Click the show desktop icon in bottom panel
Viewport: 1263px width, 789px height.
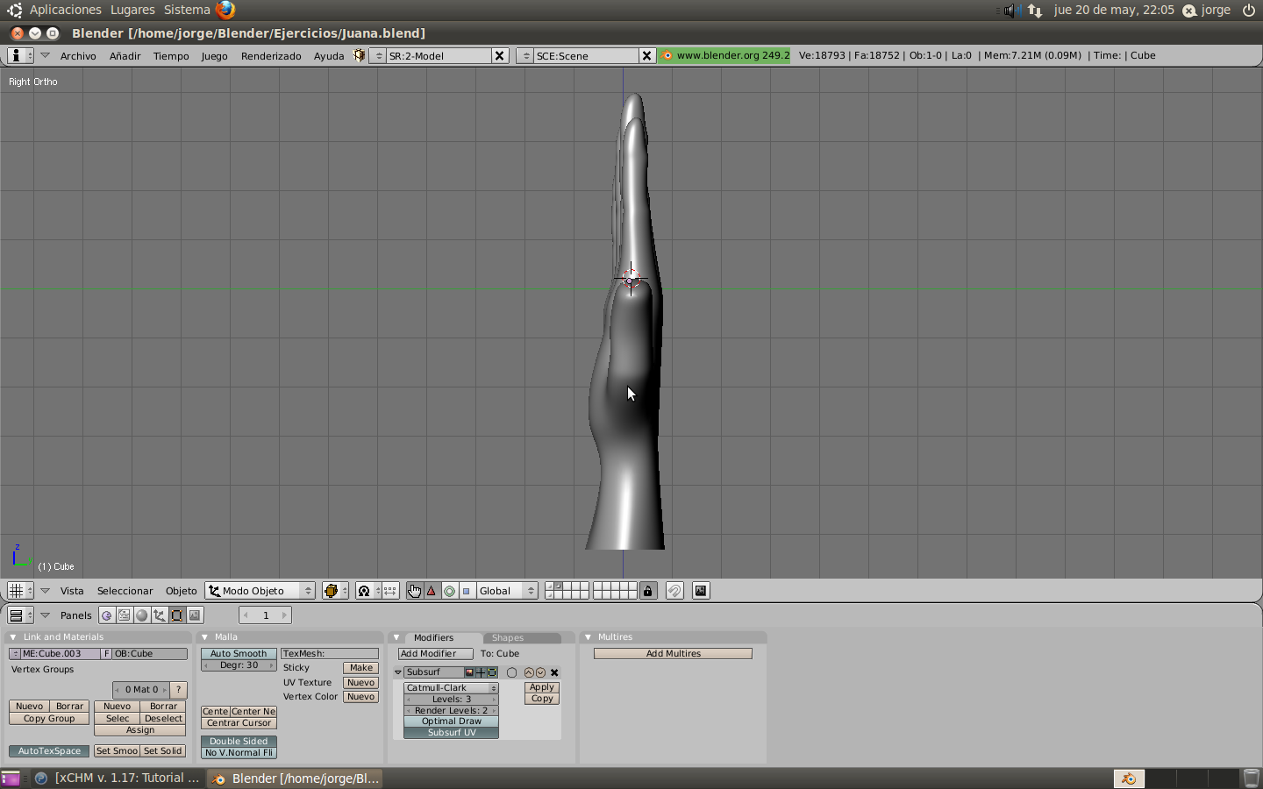tap(11, 778)
